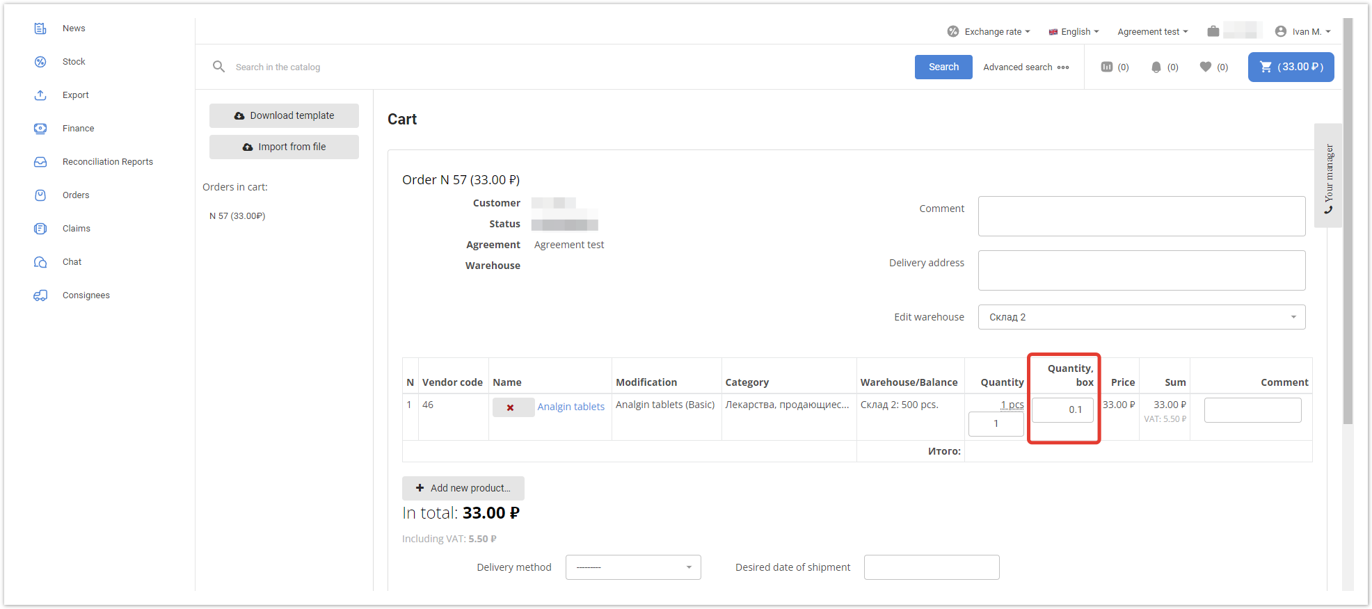
Task: Open the English language selector
Action: click(x=1074, y=31)
